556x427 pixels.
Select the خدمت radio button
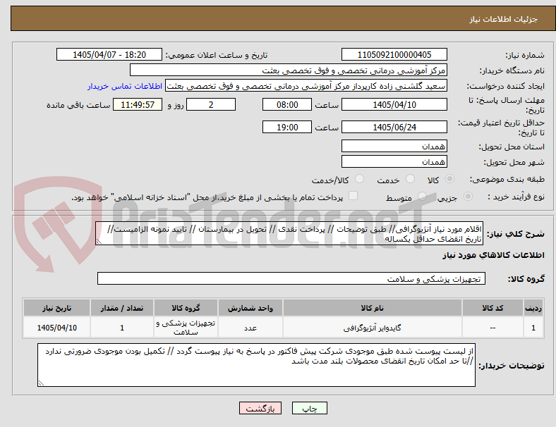click(410, 179)
